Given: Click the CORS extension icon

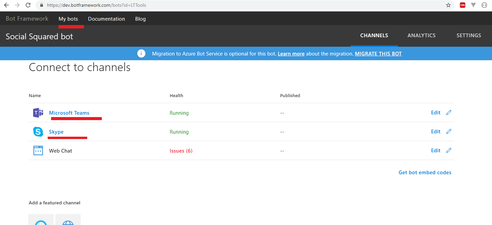Looking at the screenshot, I should pyautogui.click(x=462, y=5).
